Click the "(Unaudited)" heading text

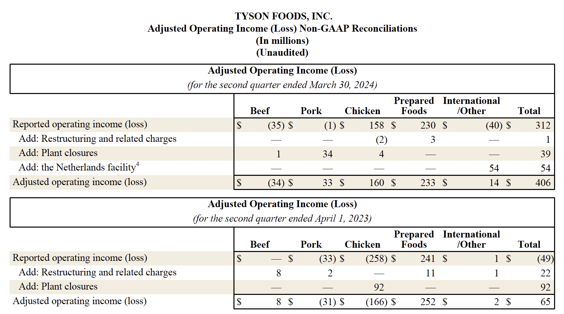click(x=282, y=53)
